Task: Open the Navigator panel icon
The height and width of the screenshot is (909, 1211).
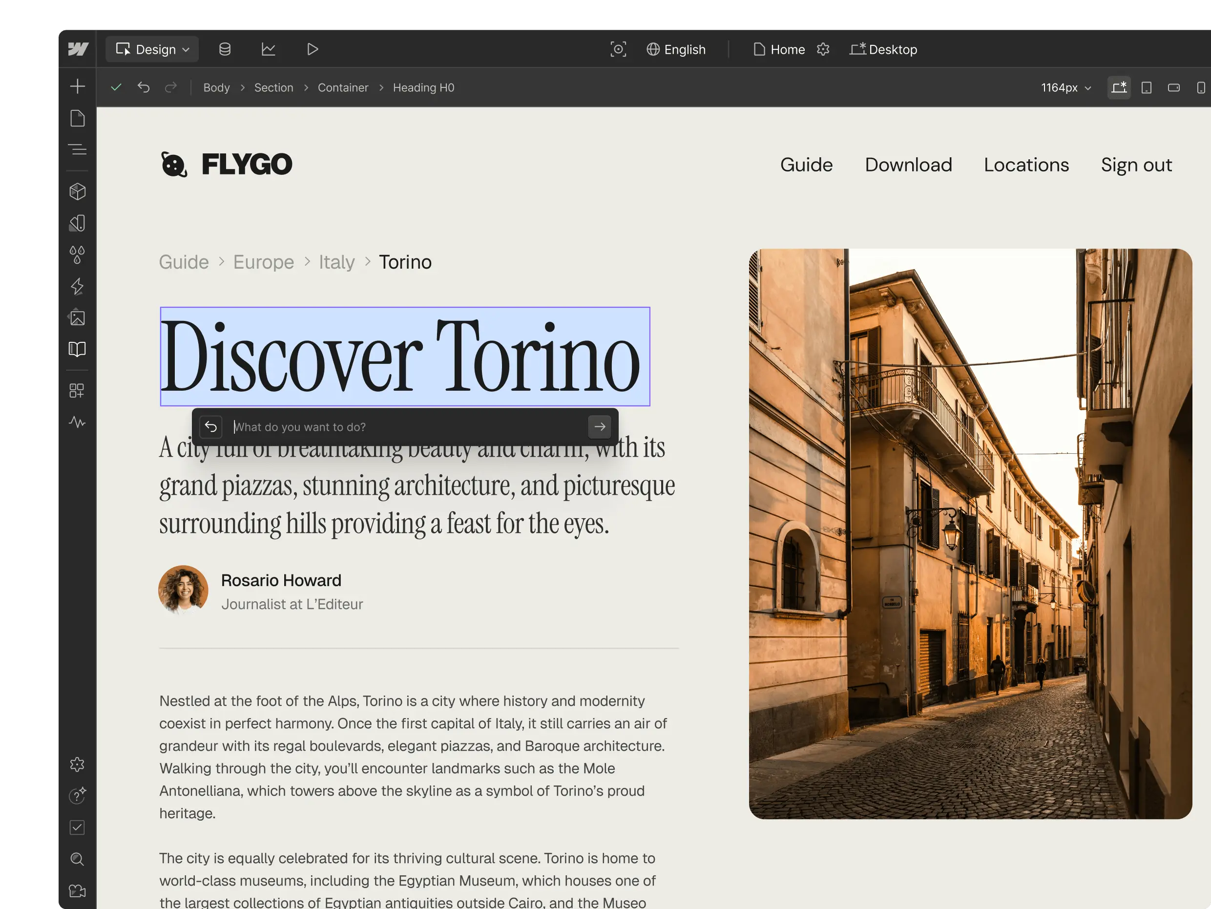Action: click(78, 149)
